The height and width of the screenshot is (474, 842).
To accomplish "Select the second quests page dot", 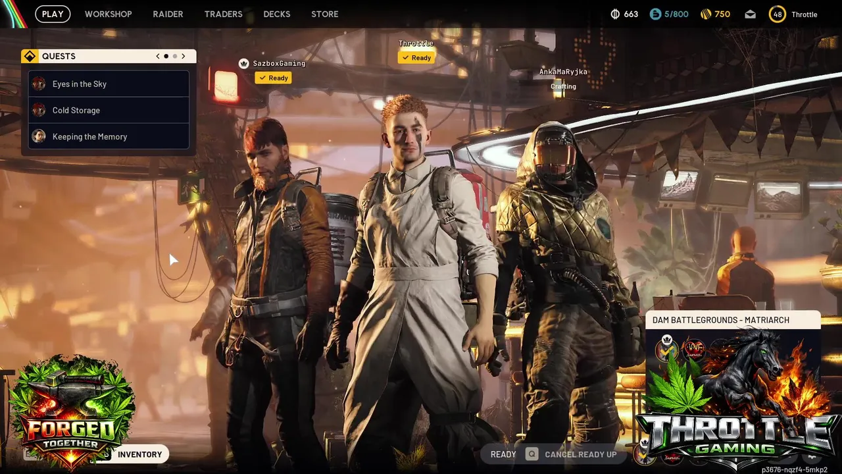I will [175, 57].
